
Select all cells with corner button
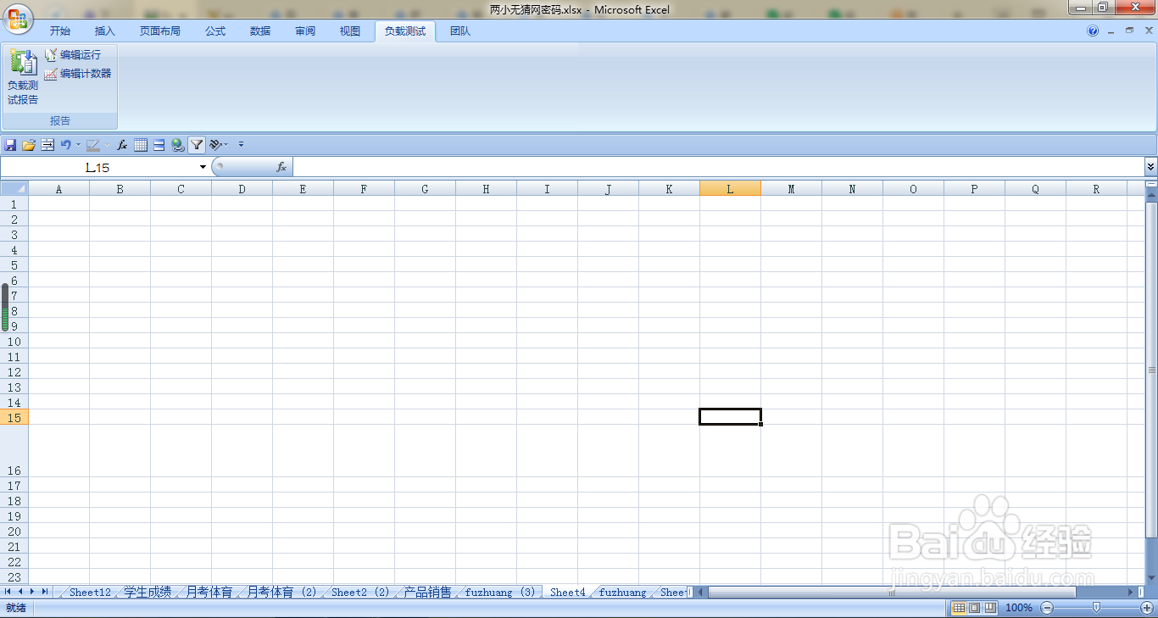tap(14, 188)
